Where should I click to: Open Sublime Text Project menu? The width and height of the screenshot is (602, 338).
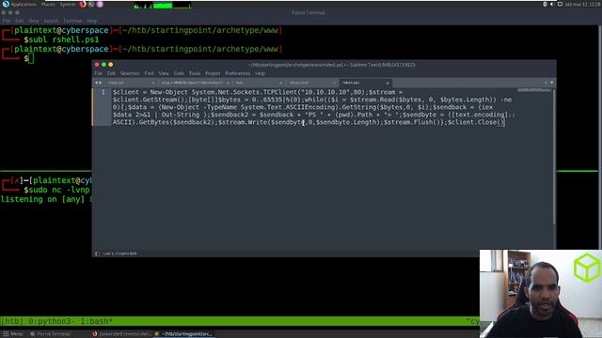pyautogui.click(x=213, y=73)
